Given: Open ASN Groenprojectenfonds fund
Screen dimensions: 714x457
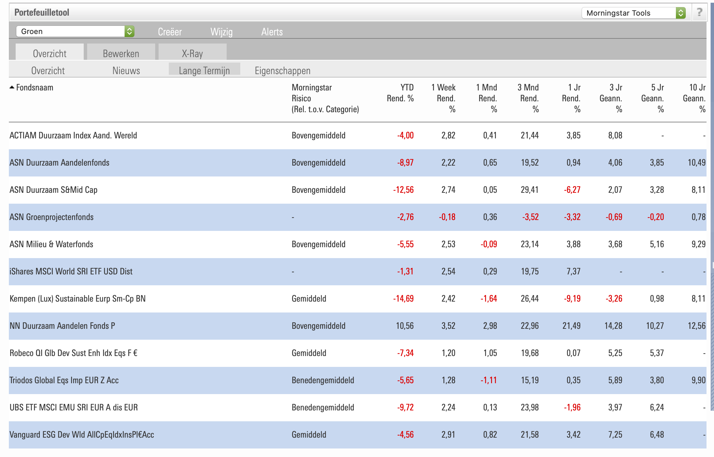Looking at the screenshot, I should tap(51, 217).
